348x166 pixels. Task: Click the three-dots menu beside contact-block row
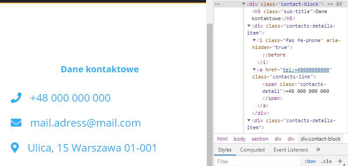[x=217, y=4]
